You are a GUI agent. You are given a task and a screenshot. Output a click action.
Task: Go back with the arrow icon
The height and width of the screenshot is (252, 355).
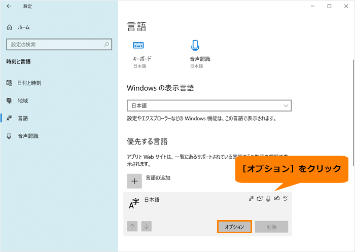9,6
